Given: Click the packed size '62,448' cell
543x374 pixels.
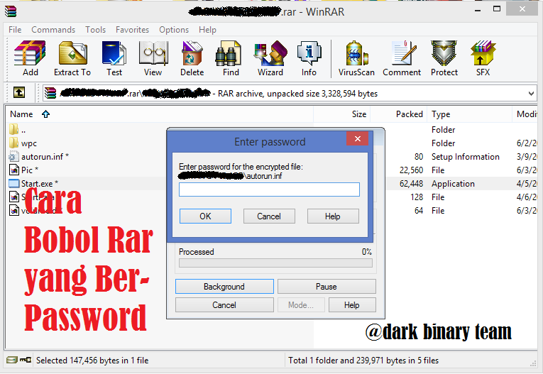Looking at the screenshot, I should click(x=411, y=184).
